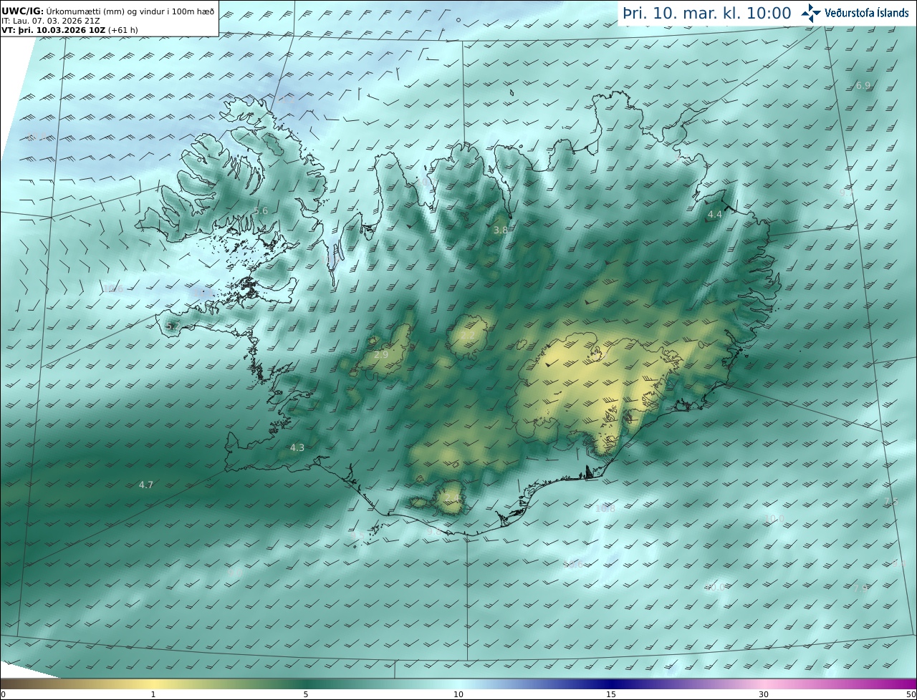
Task: Click the Veðurstofa Íslands name text
Action: (x=867, y=13)
